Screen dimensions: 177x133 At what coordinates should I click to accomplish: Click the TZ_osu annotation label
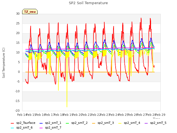pyautogui.click(x=30, y=12)
